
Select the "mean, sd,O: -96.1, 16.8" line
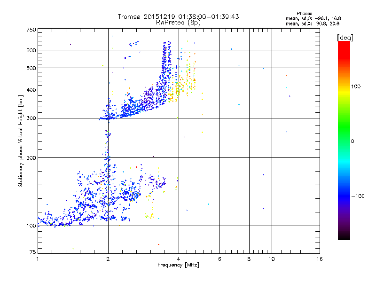313,18
